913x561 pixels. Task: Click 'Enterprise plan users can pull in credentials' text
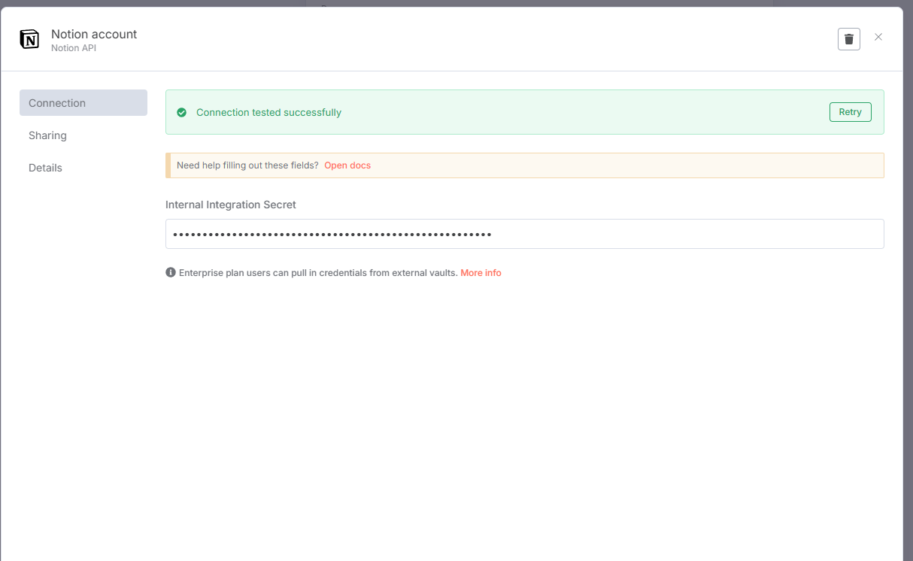pos(318,273)
